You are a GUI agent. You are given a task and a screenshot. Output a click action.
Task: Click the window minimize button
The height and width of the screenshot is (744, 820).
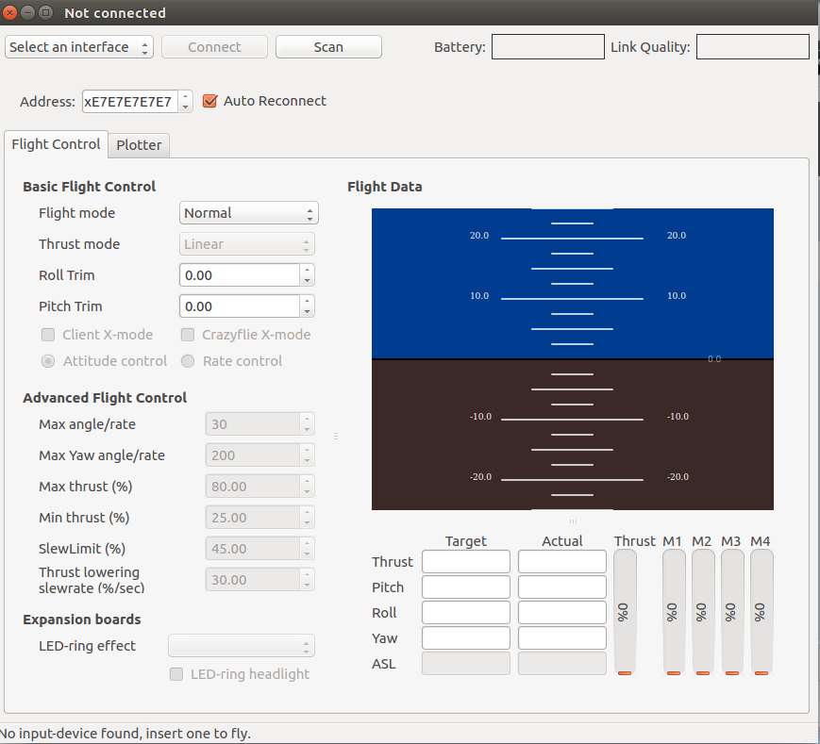pos(28,13)
